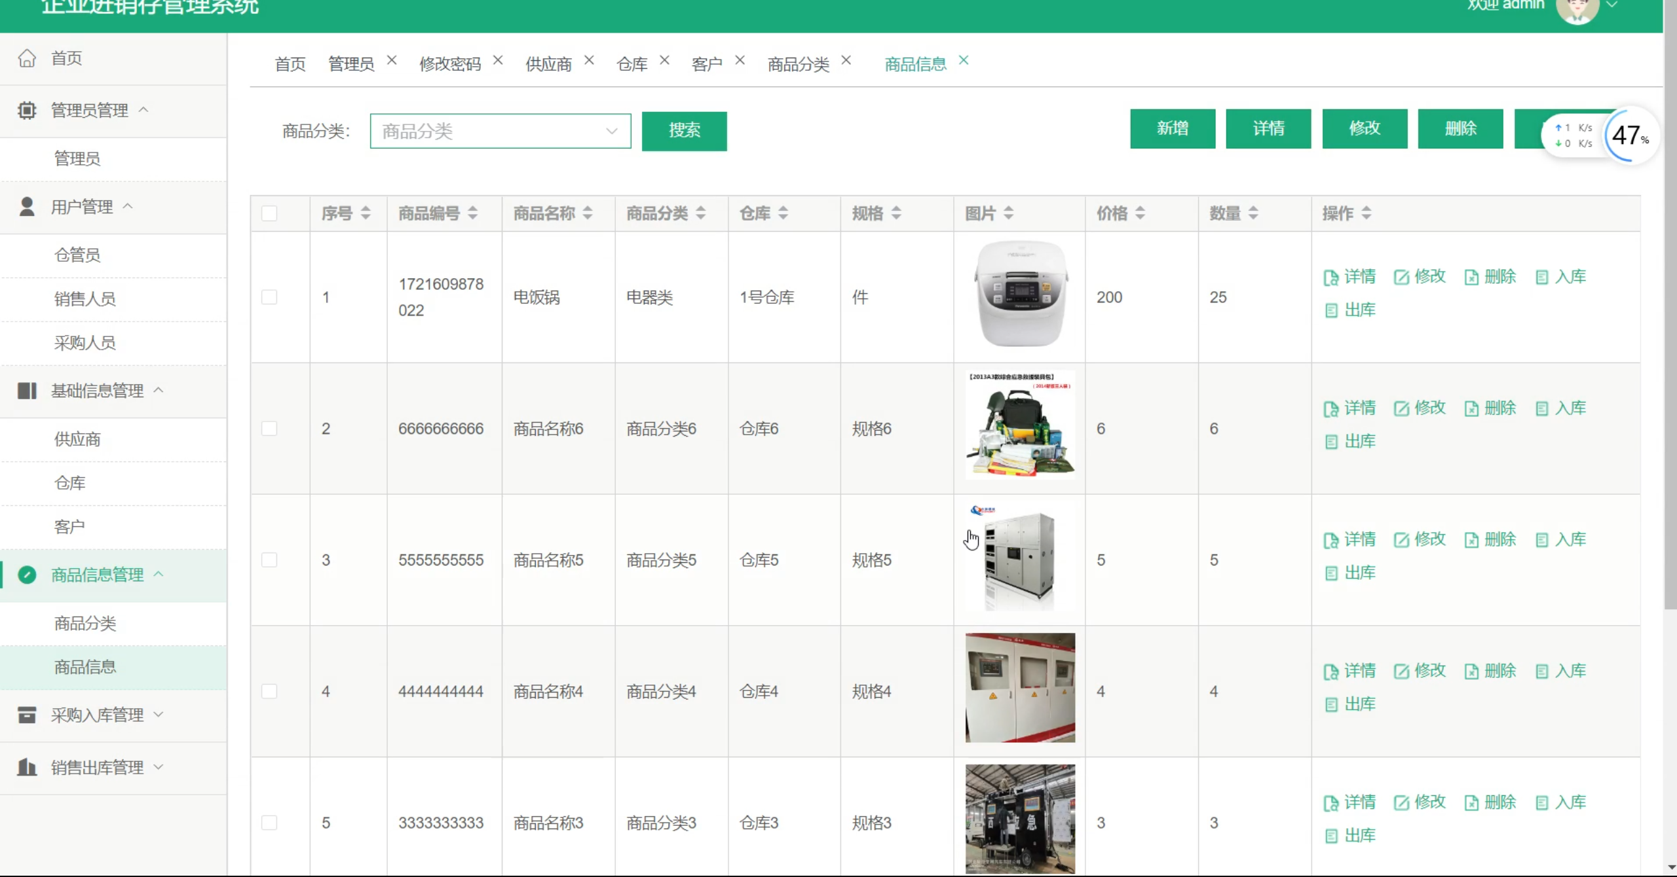Screen dimensions: 1677x877
Task: Click the detail icon for row 1
Action: click(1330, 277)
